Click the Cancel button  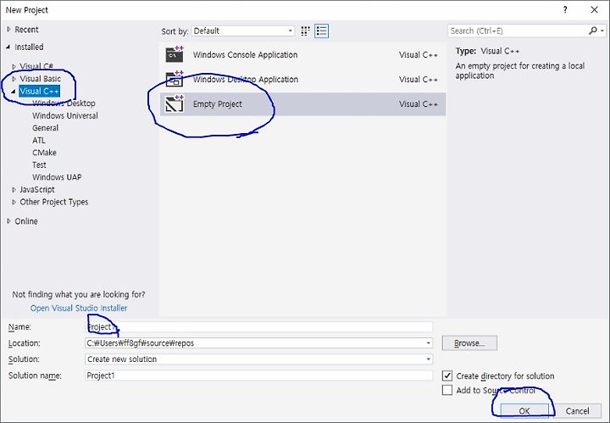577,410
